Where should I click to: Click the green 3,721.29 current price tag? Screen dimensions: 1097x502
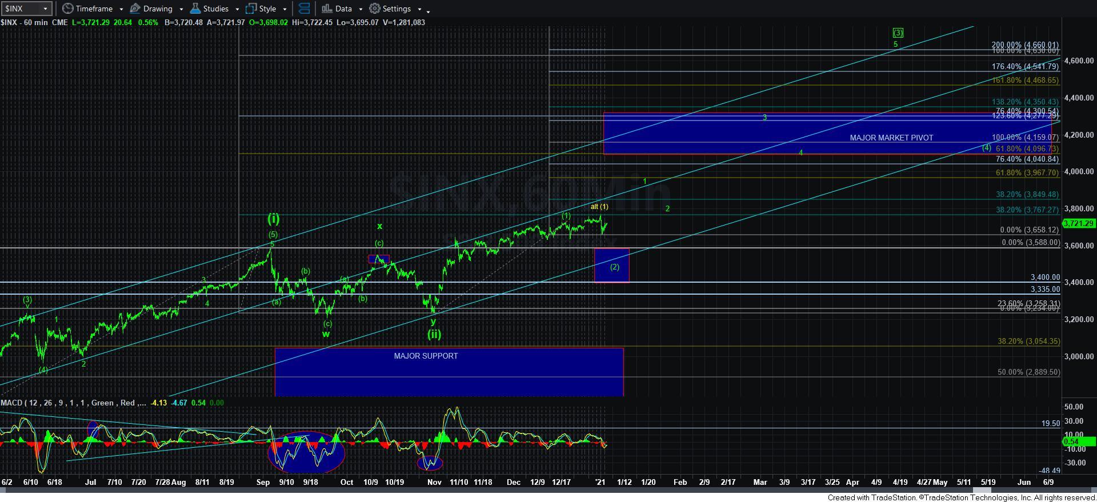[1079, 223]
